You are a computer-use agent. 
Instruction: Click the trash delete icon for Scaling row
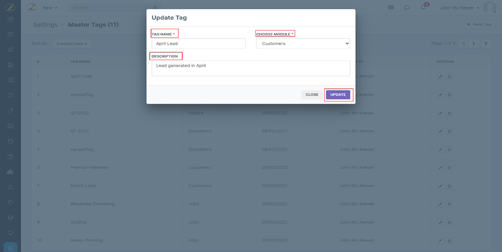449,223
